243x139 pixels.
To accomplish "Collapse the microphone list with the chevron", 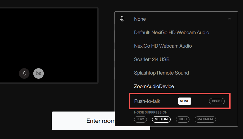I will point(229,19).
